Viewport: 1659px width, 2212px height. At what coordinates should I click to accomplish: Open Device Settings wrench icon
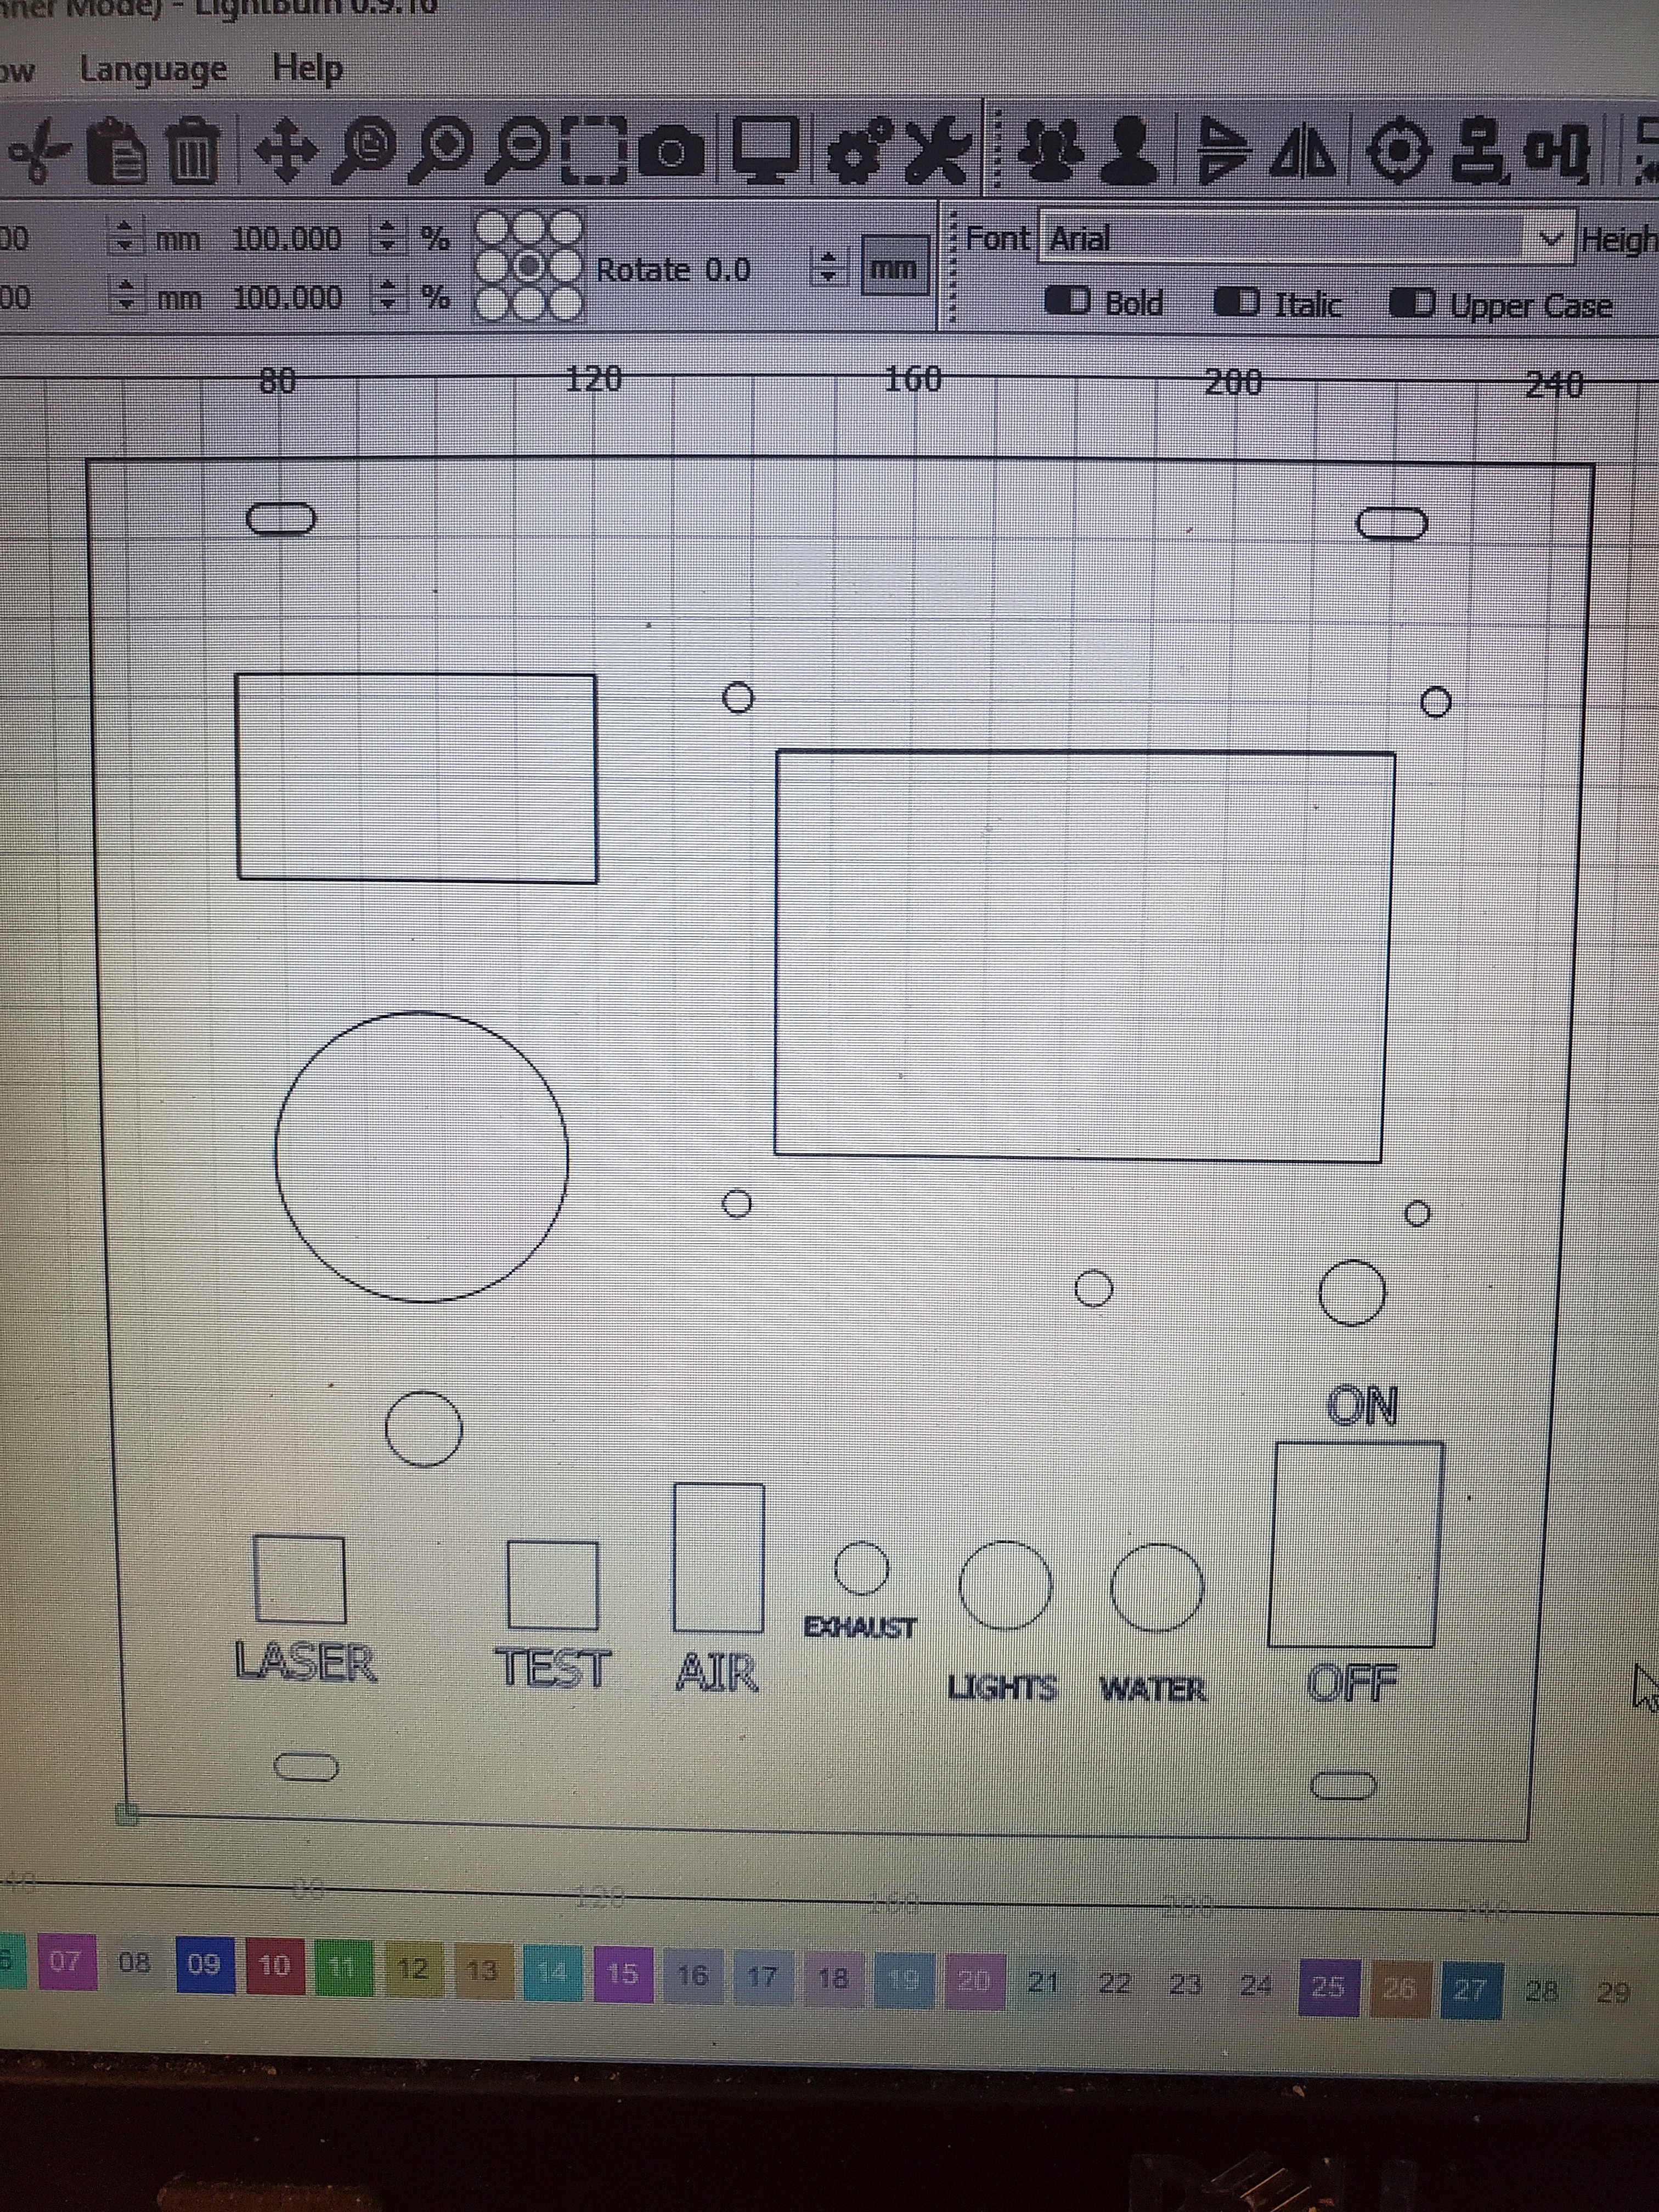tap(938, 152)
